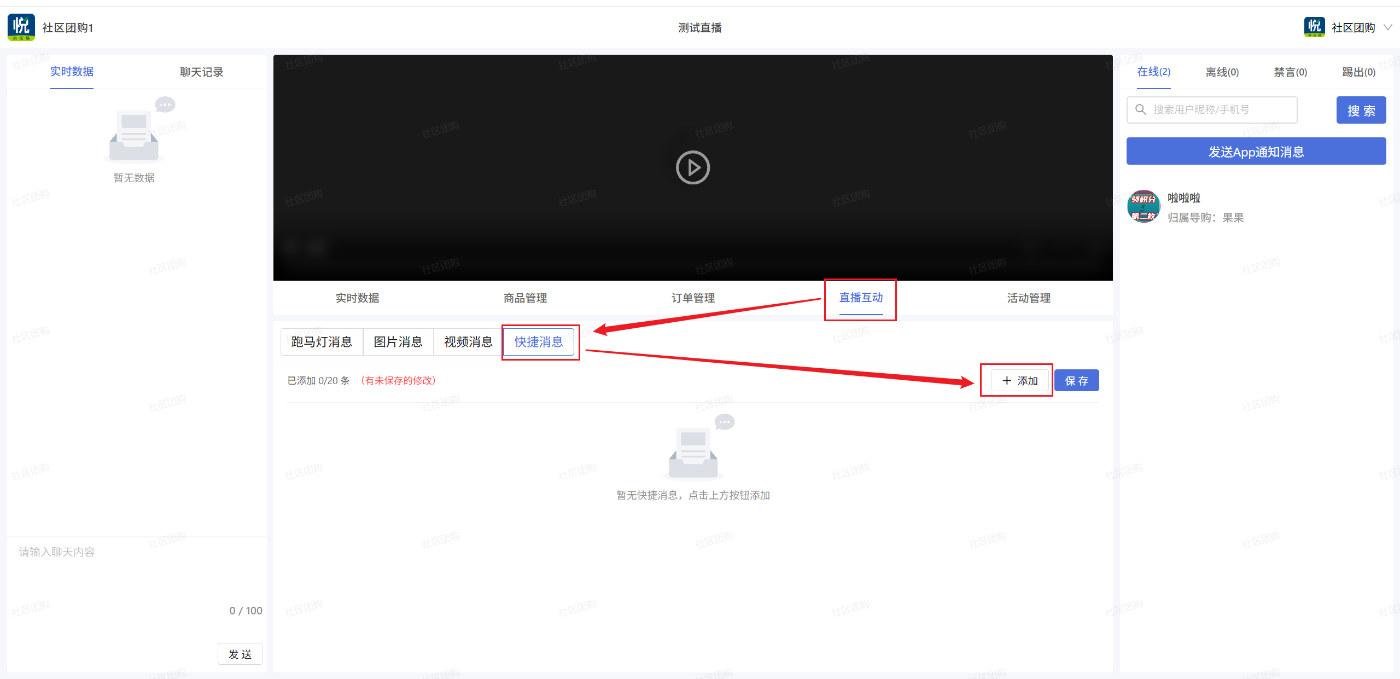Click the top-right 社区团购 account avatar
The image size is (1400, 679).
click(x=1314, y=27)
